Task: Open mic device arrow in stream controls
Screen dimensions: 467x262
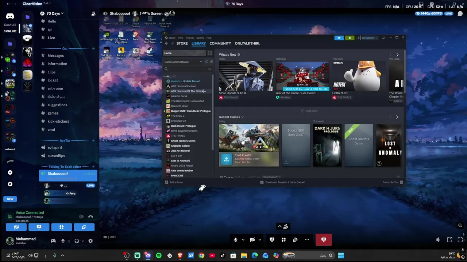Action: pyautogui.click(x=243, y=240)
